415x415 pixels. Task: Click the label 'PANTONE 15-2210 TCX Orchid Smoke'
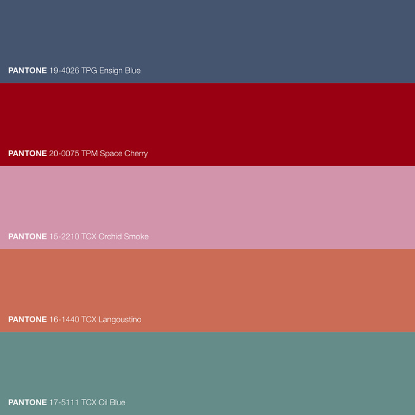(x=78, y=237)
